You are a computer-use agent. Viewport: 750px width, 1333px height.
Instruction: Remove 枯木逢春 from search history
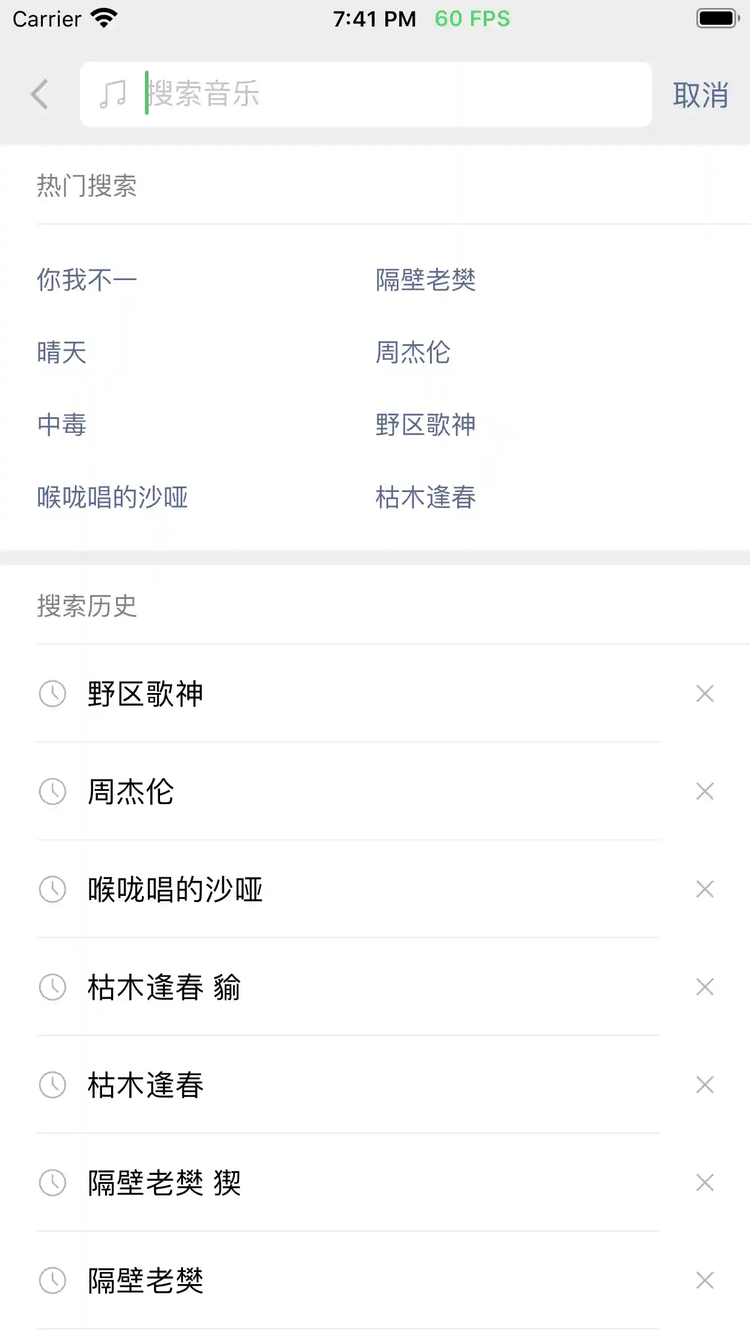click(705, 1085)
